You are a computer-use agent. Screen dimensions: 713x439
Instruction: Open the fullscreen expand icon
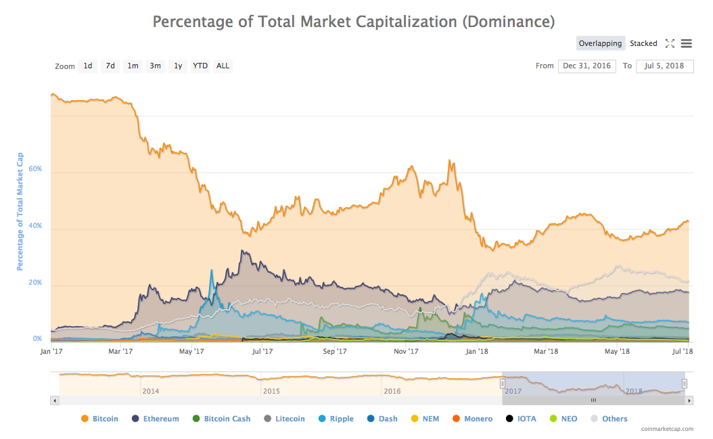click(x=669, y=44)
